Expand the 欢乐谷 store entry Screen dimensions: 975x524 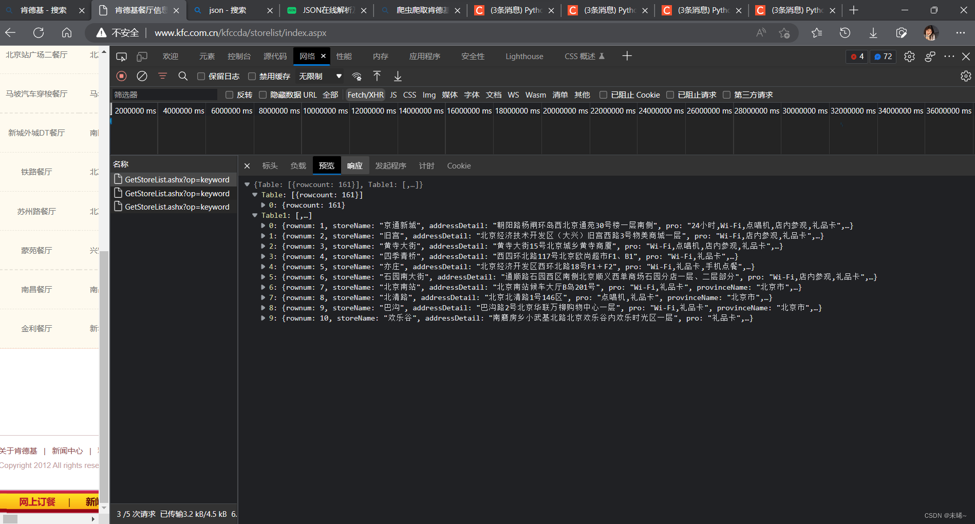(263, 318)
